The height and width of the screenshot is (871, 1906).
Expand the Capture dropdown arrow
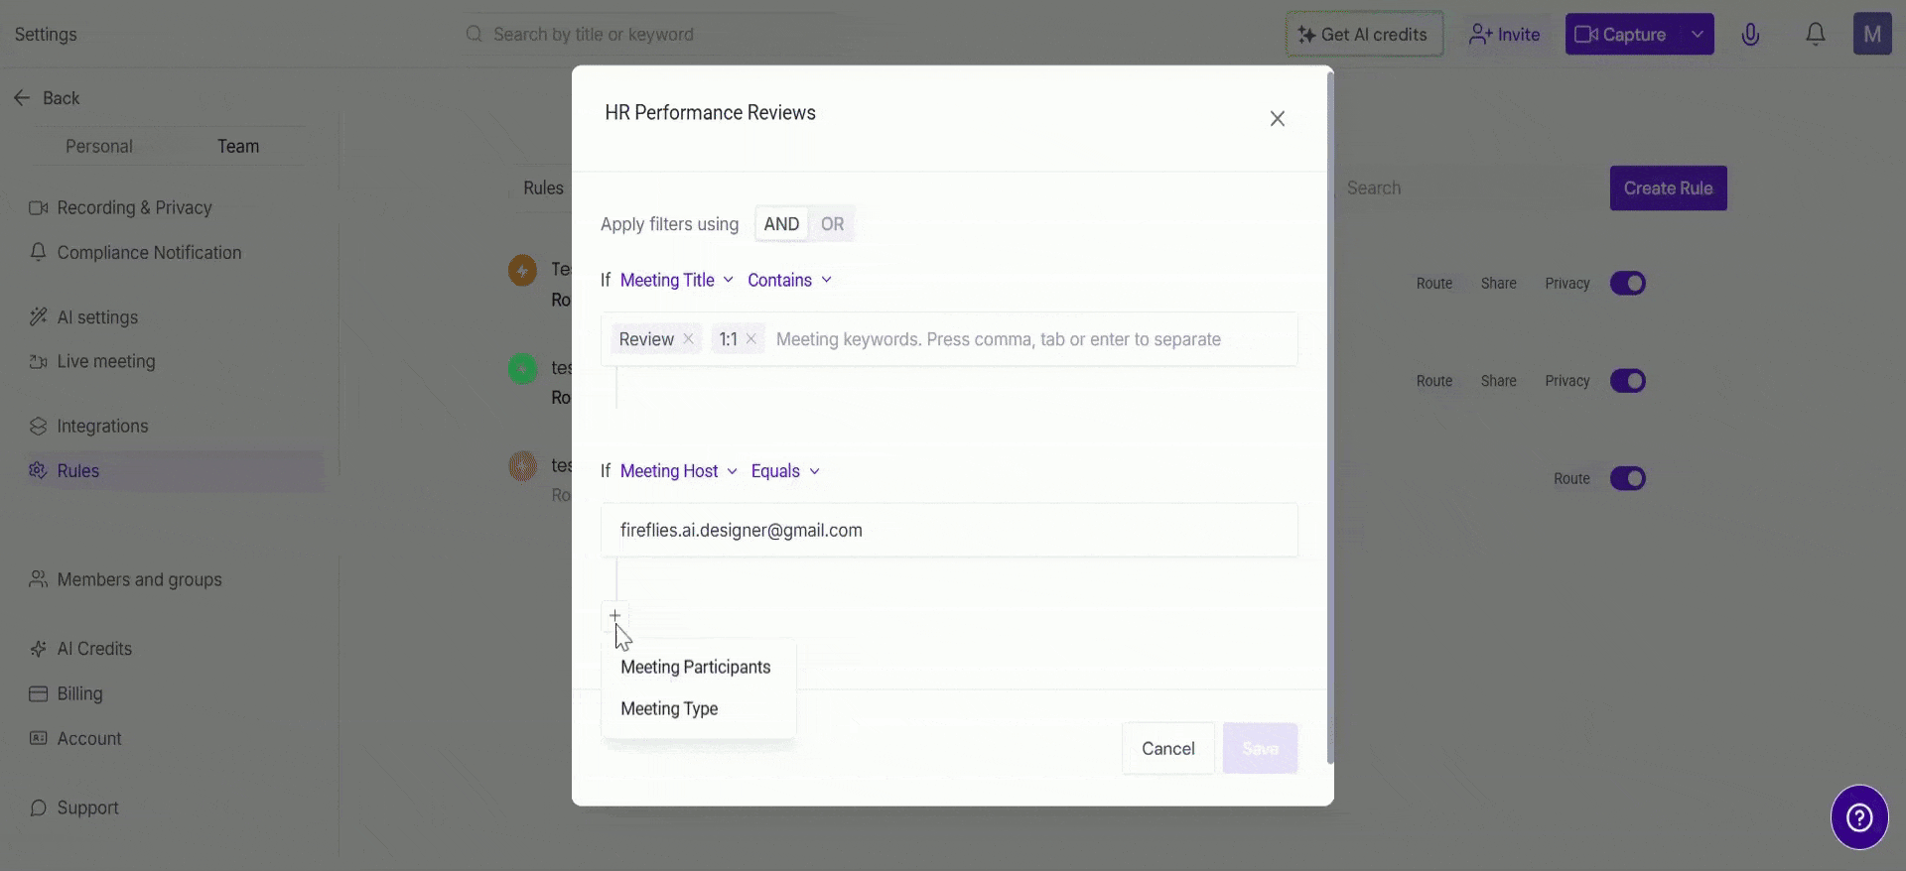click(1698, 35)
